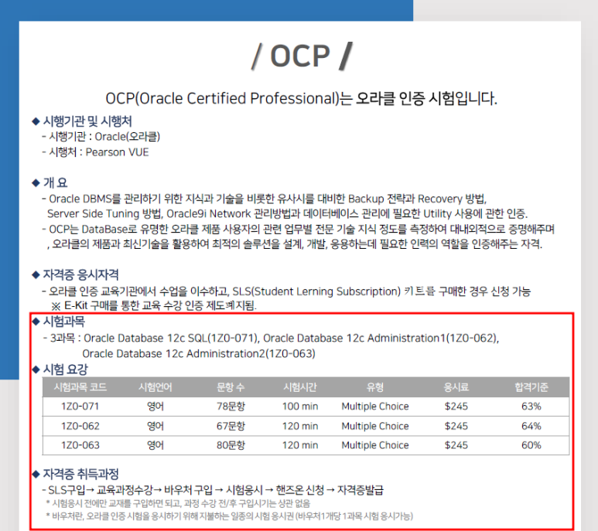This screenshot has height=531, width=598.
Task: Click the '60%' pass criteria cell
Action: 531,445
